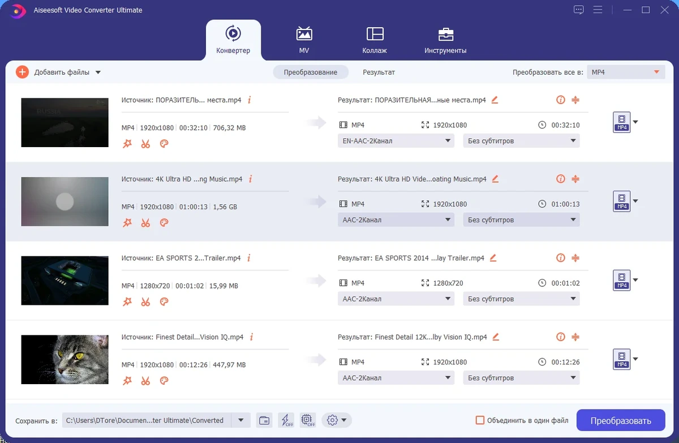The height and width of the screenshot is (443, 679).
Task: Open the EN-AAC-2Канал audio track dropdown
Action: [x=396, y=141]
